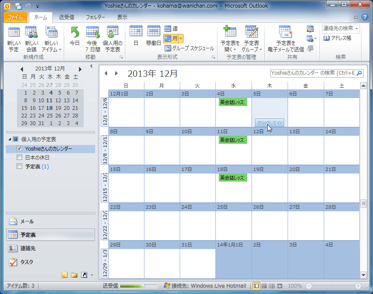Click the Shortcuts icon at navigation bottom
Viewport: 373px width, 294px height.
(x=84, y=275)
